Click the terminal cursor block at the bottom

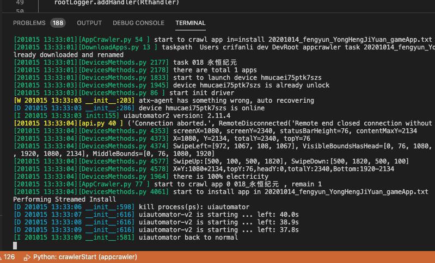(x=15, y=246)
